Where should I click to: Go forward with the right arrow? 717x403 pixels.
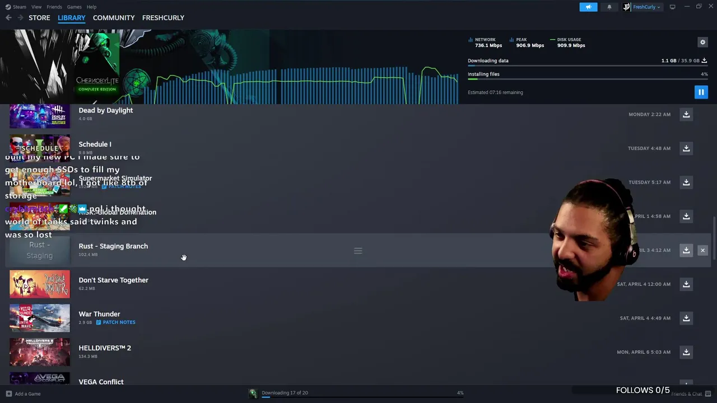tap(21, 18)
